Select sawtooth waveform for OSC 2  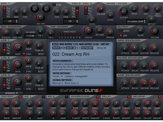(x=77, y=8)
